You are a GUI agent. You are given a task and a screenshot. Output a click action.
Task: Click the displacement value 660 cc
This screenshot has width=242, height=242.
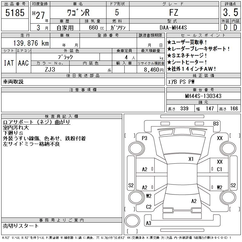click(96, 28)
